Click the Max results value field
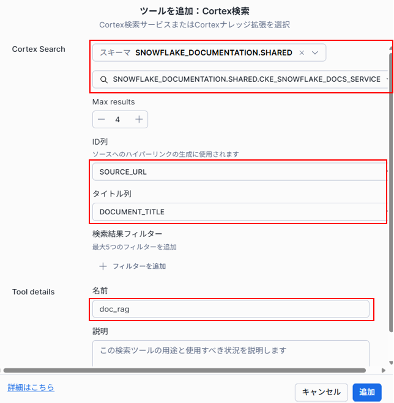This screenshot has height=403, width=394. 120,120
